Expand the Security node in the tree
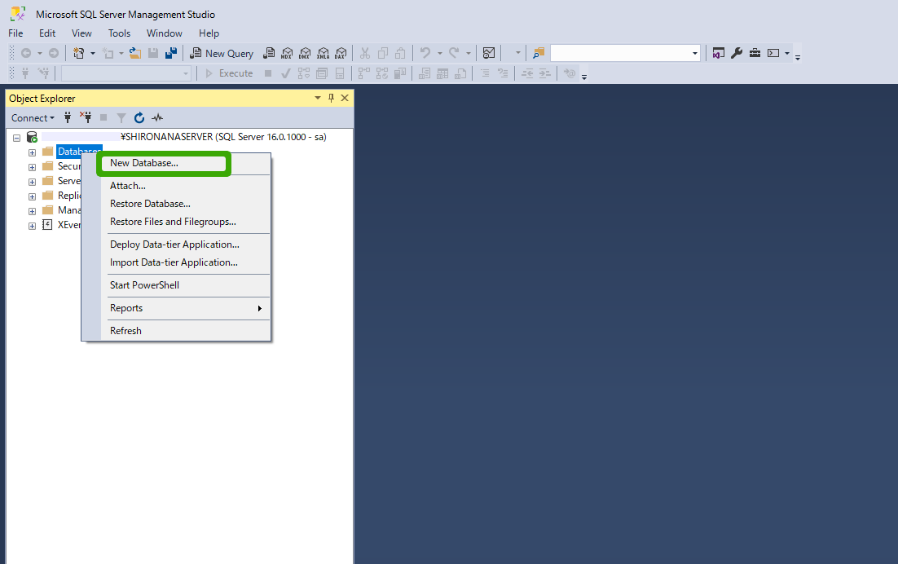The width and height of the screenshot is (898, 564). [x=31, y=165]
